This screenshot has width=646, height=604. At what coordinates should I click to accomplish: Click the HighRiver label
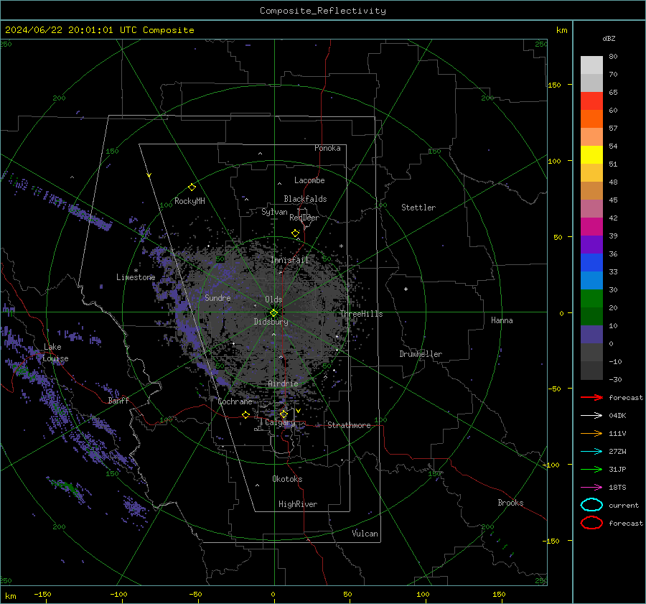298,504
